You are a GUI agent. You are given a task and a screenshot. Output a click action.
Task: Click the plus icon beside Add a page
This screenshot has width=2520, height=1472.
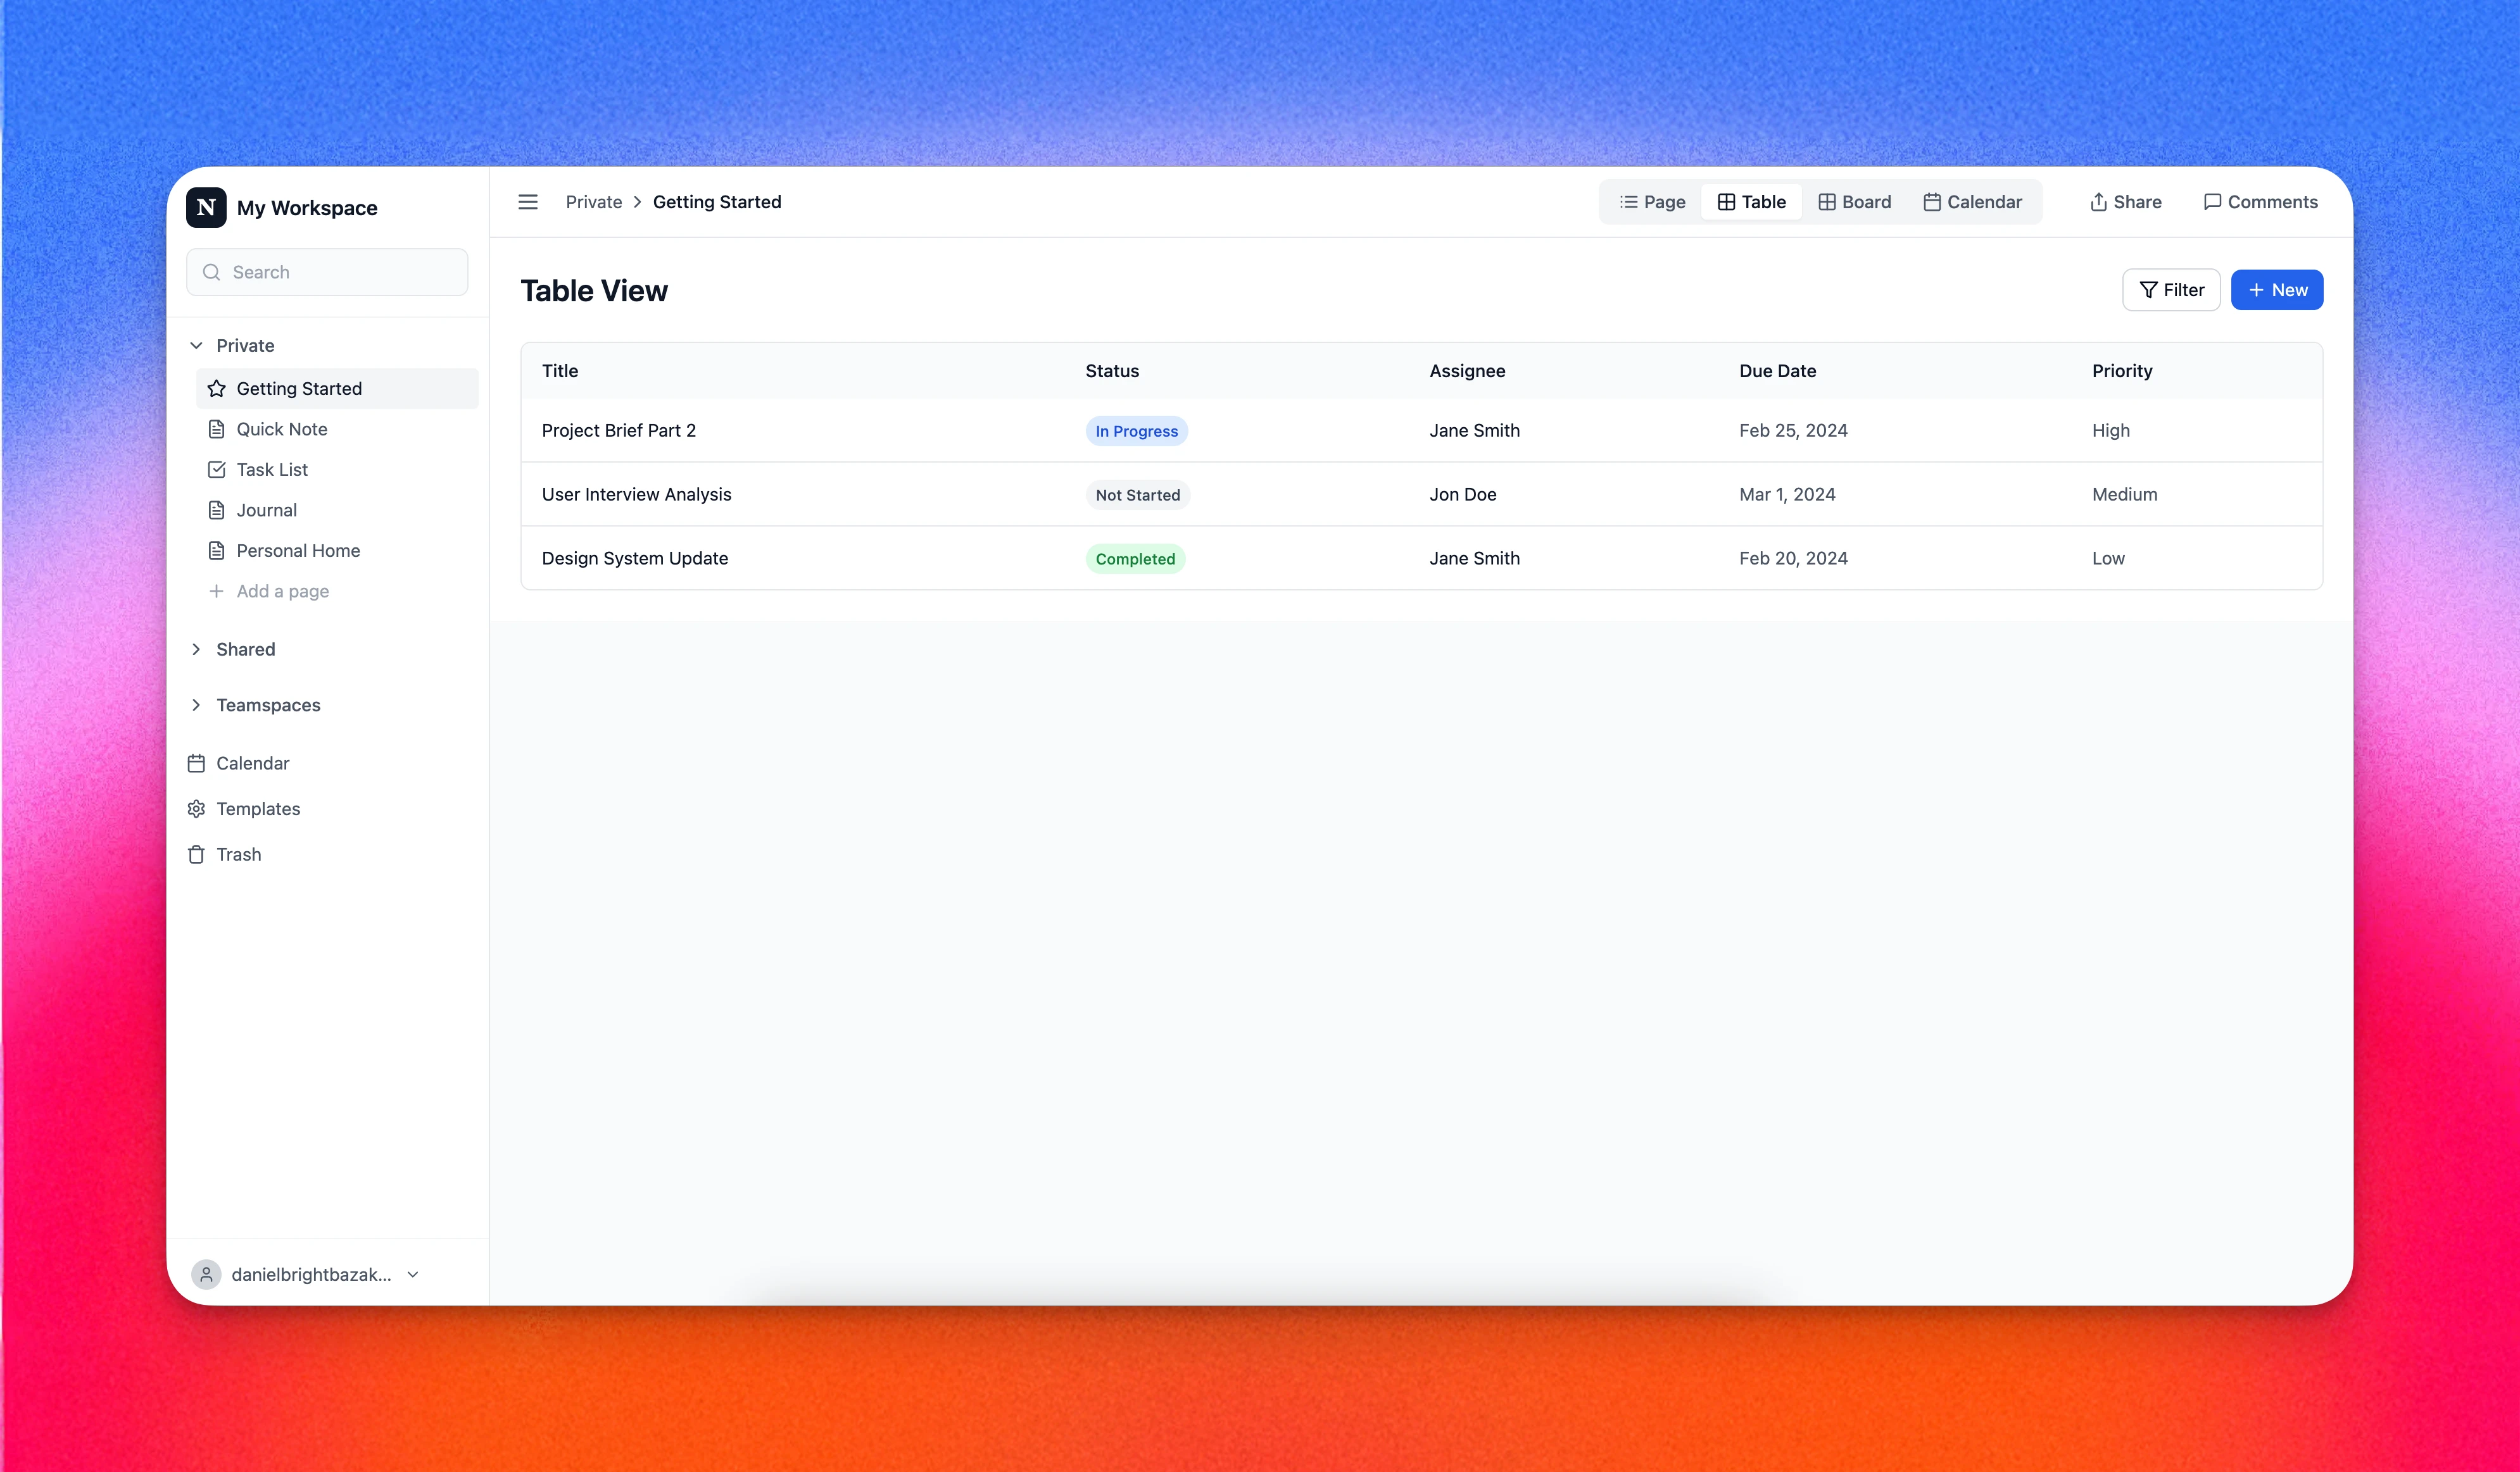click(216, 590)
